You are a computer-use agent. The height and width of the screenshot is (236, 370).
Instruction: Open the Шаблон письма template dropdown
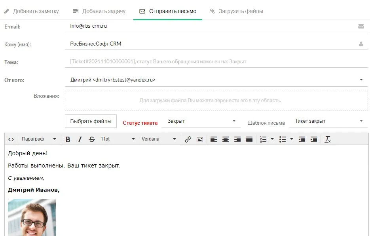click(328, 121)
